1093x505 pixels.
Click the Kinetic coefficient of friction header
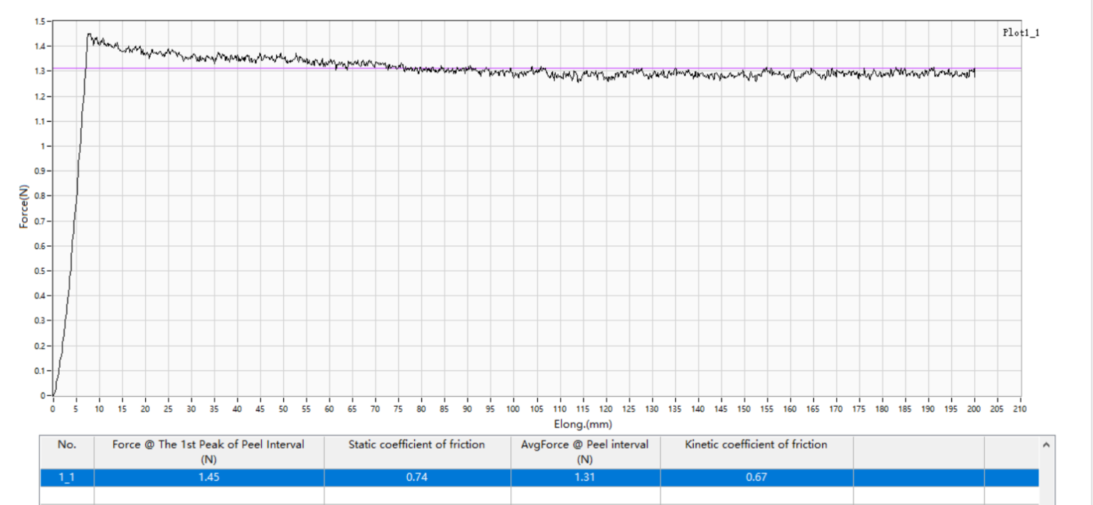[757, 445]
